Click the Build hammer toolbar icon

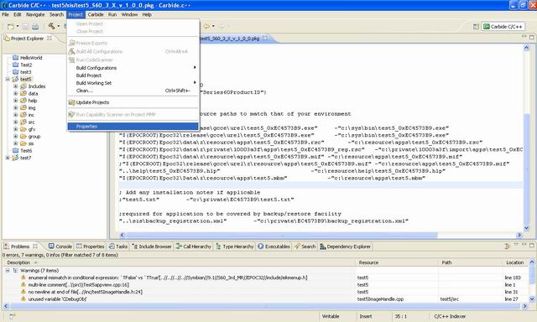point(51,26)
